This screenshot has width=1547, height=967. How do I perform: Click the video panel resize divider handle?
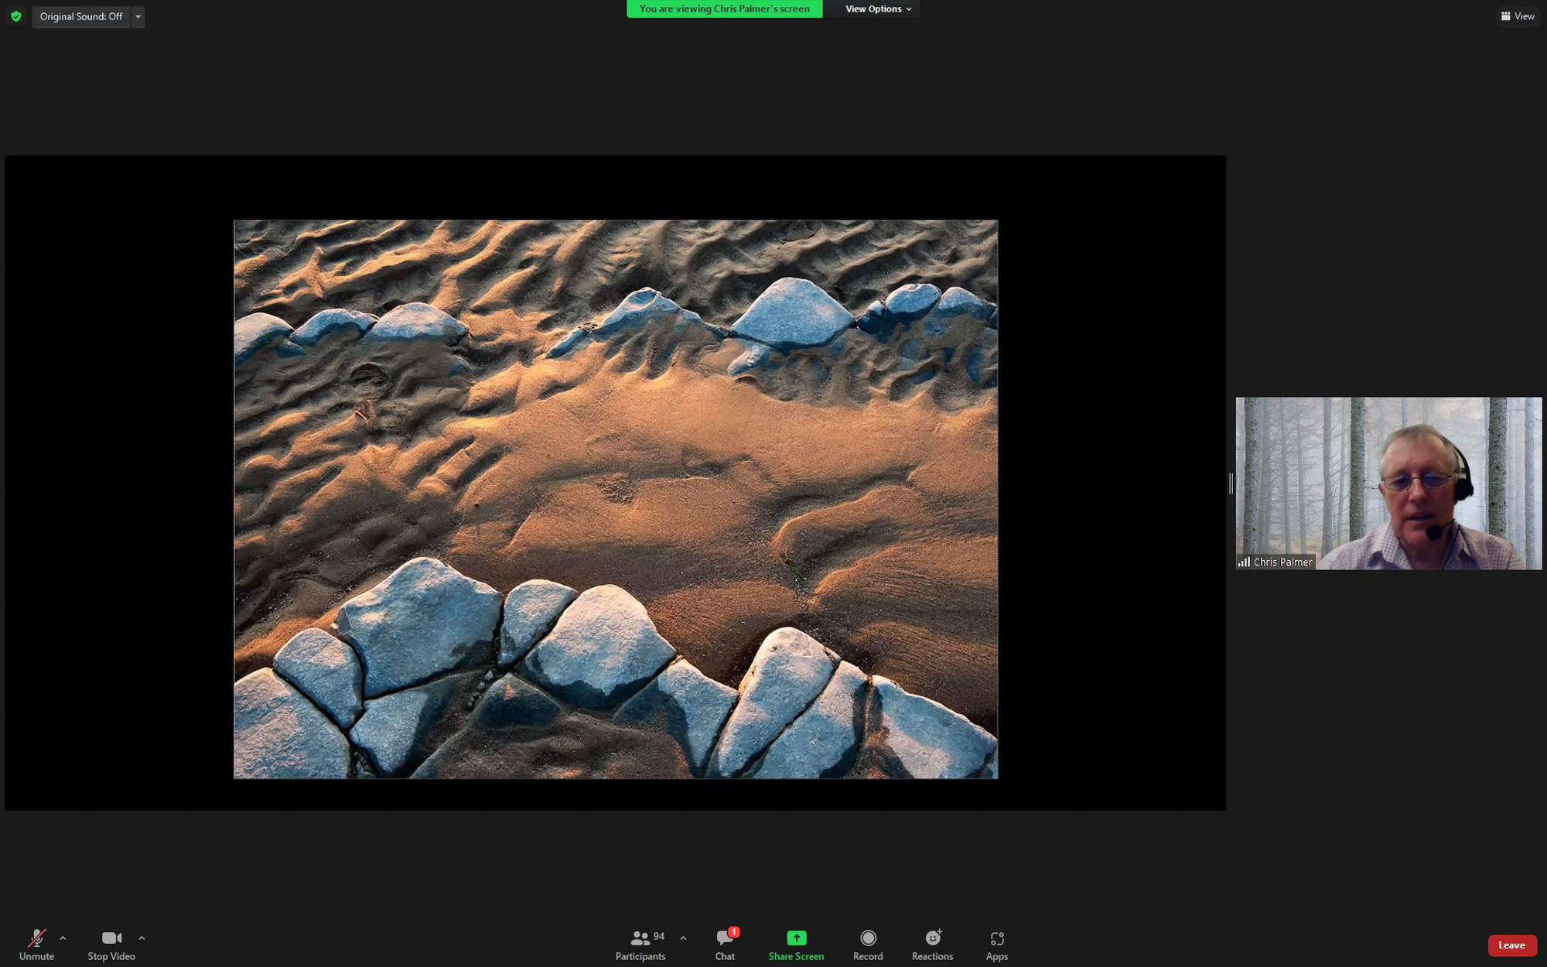click(x=1231, y=483)
